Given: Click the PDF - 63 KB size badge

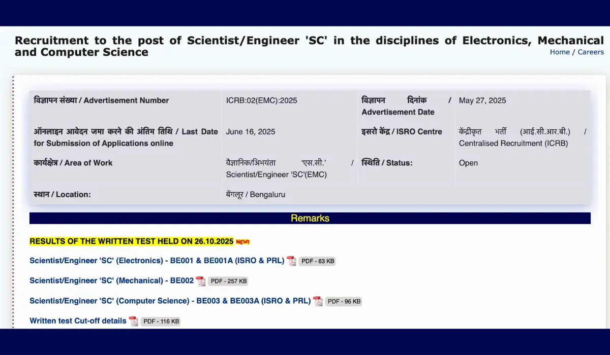Looking at the screenshot, I should click(x=317, y=261).
